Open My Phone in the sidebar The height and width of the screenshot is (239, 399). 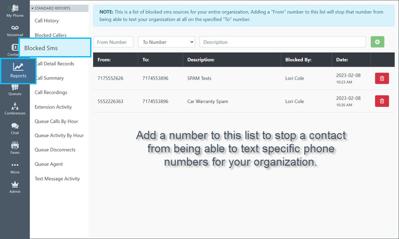click(x=15, y=10)
